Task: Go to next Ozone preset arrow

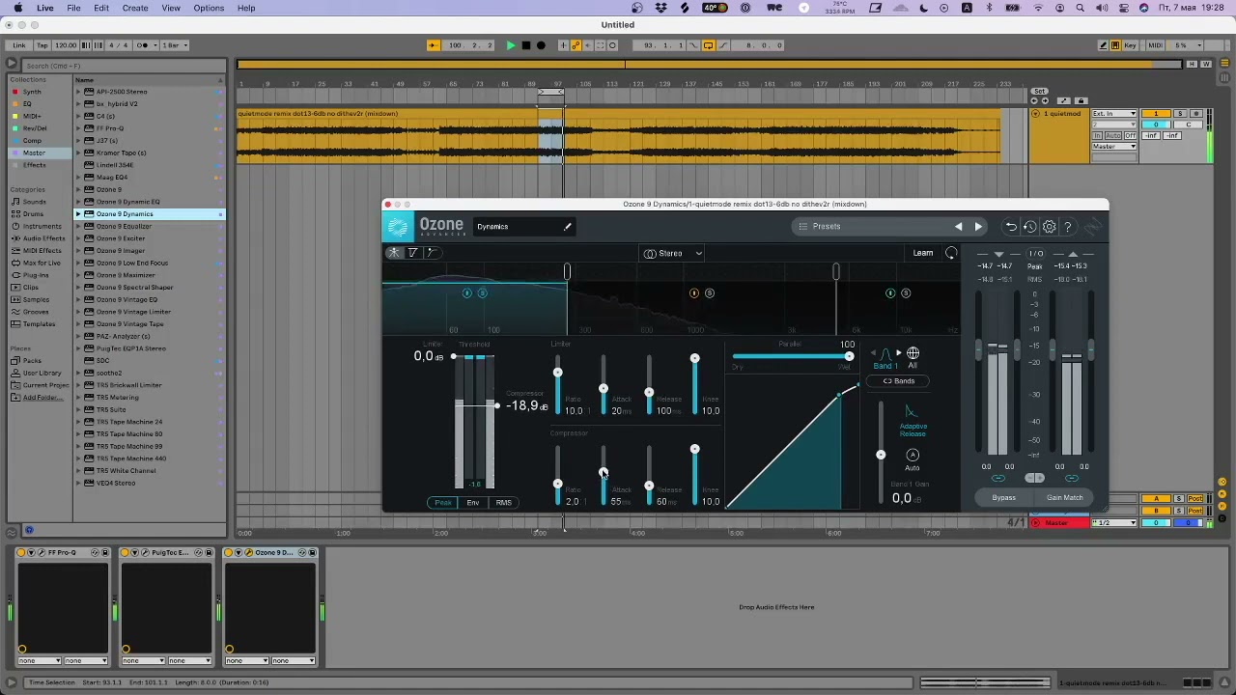Action: click(x=978, y=227)
